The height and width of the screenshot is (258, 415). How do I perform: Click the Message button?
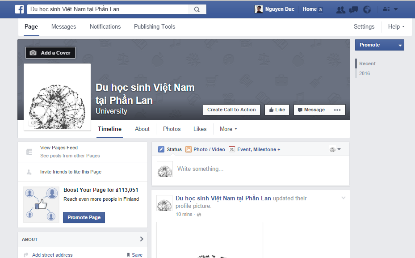tap(311, 110)
